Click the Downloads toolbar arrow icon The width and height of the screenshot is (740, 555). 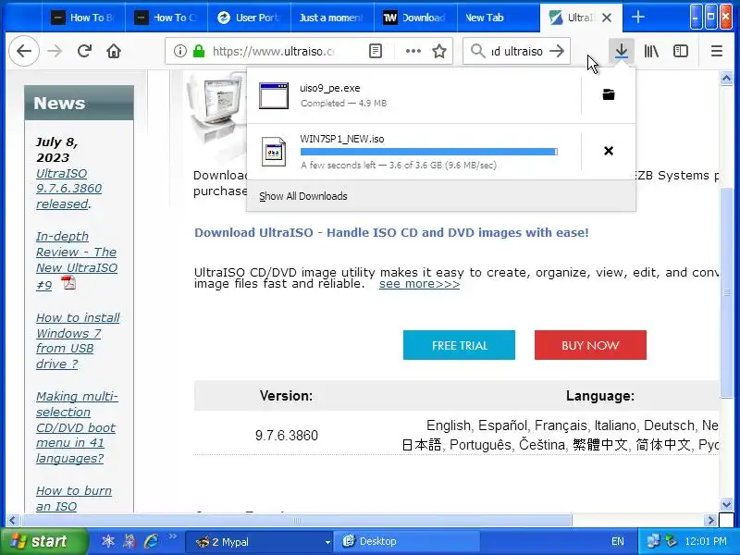pos(621,51)
